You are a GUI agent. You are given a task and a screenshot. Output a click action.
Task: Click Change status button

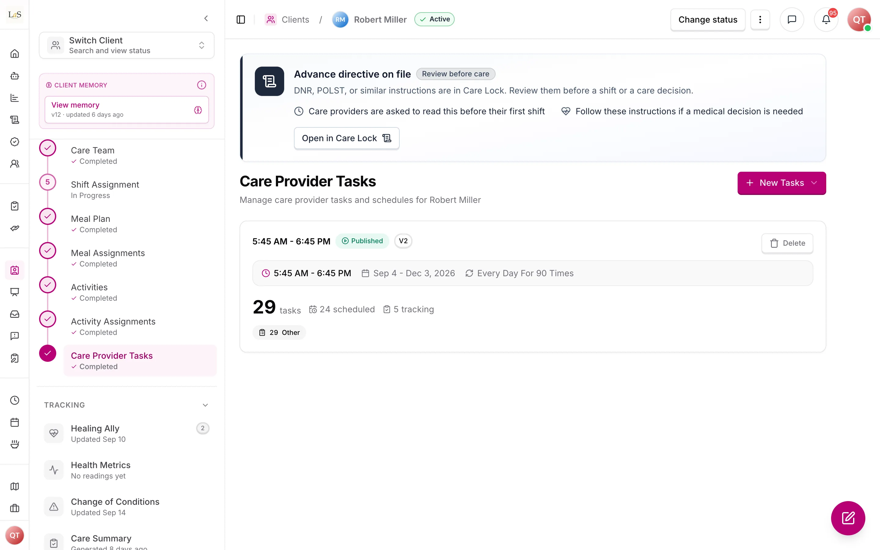[x=708, y=20]
